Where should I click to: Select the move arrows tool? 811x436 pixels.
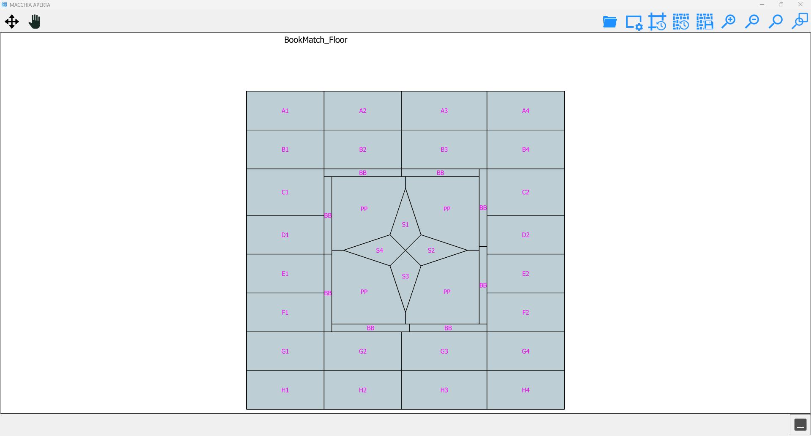coord(12,22)
